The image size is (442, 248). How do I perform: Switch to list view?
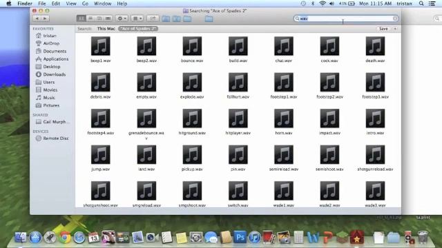point(90,19)
